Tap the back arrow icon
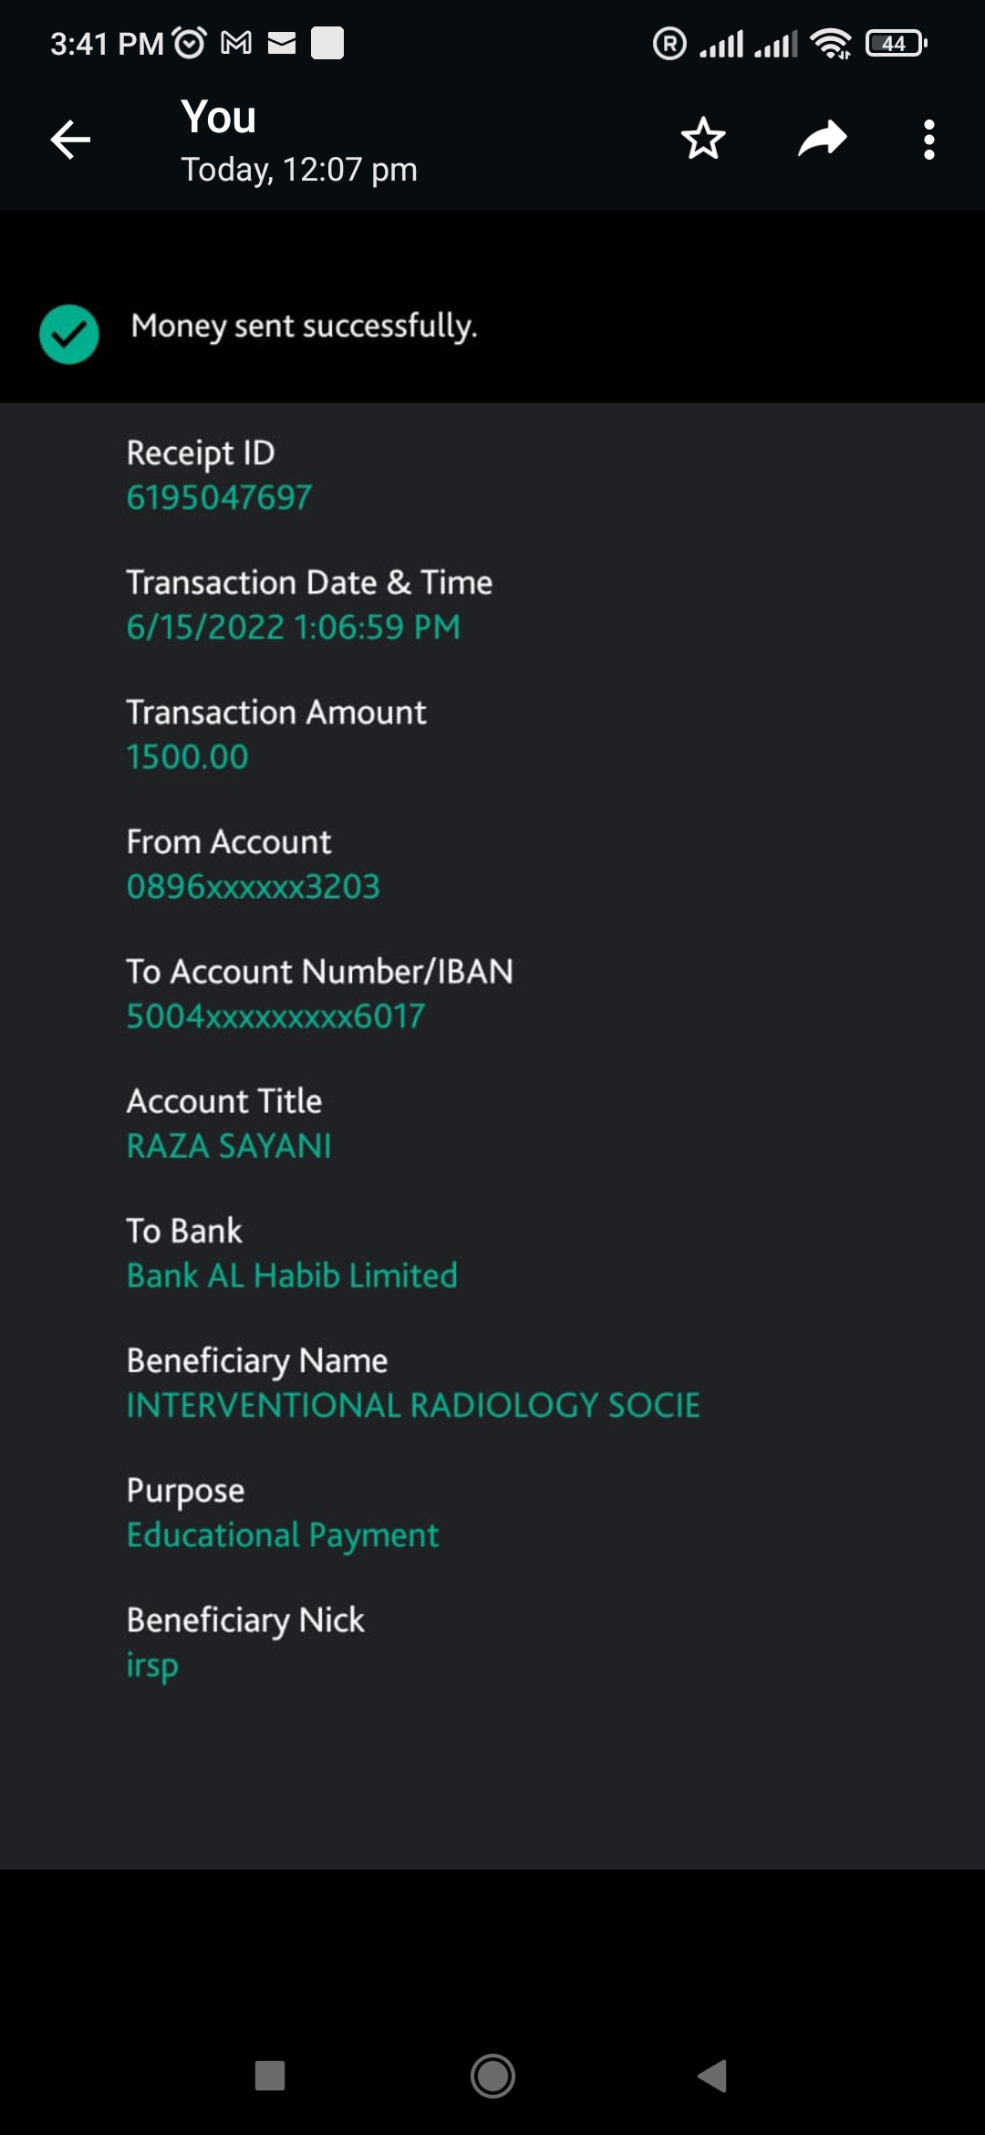 tap(70, 140)
